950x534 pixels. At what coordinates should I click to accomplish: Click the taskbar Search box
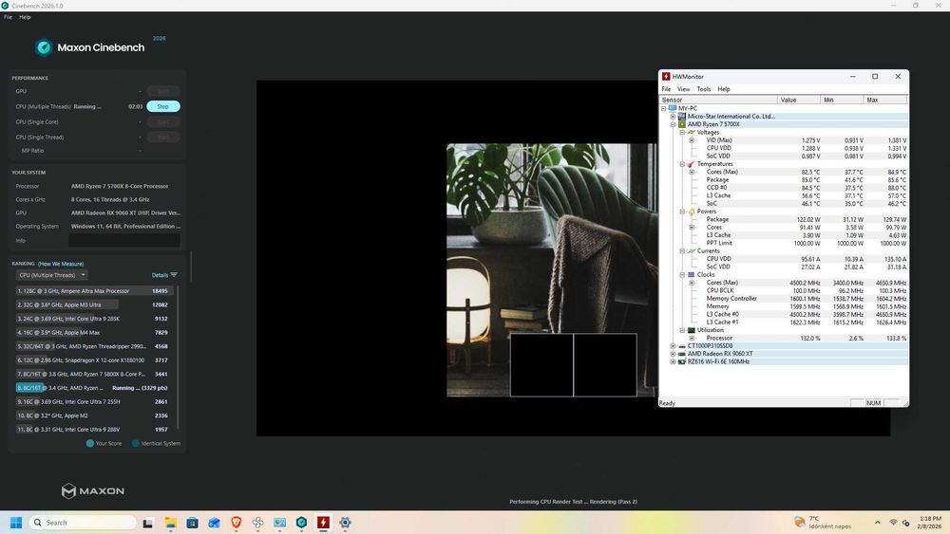83,523
